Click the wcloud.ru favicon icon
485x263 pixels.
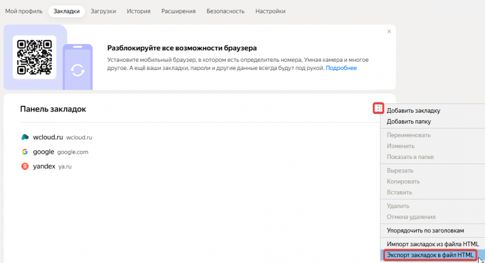[25, 138]
